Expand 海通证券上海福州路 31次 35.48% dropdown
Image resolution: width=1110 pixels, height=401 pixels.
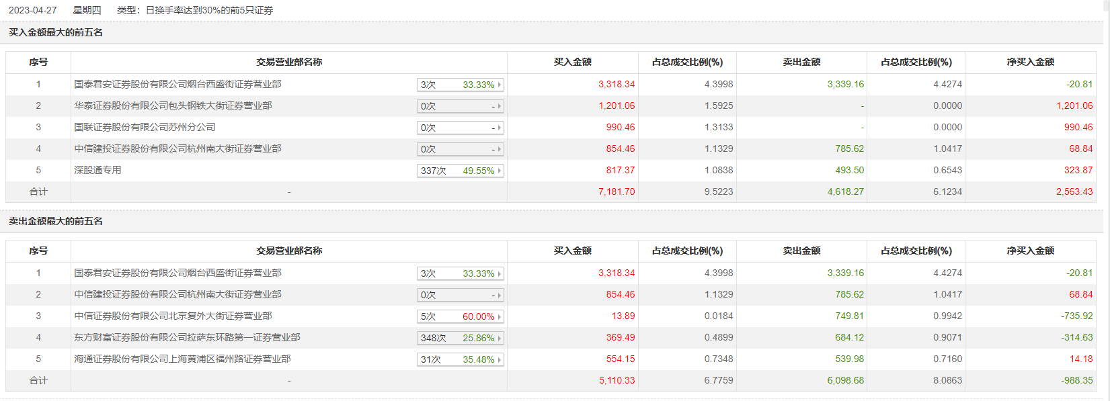[x=461, y=359]
